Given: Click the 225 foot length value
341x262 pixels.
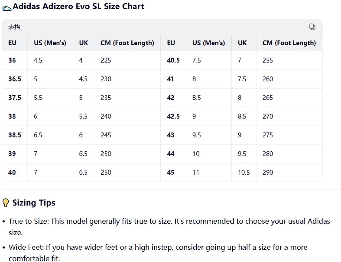Looking at the screenshot, I should click(x=106, y=60).
